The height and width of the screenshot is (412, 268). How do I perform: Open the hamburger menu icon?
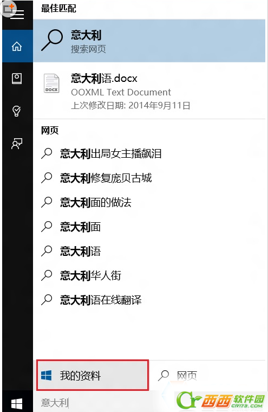pos(17,14)
